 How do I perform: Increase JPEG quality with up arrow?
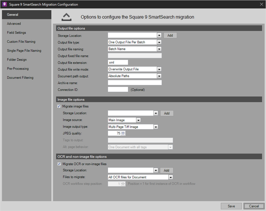[123, 132]
